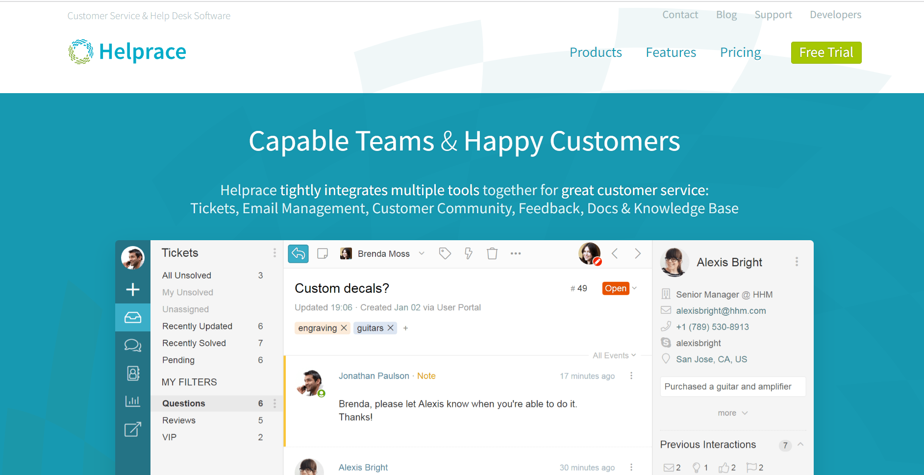Expand more details for Alexis Bright
The height and width of the screenshot is (475, 924).
[732, 413]
